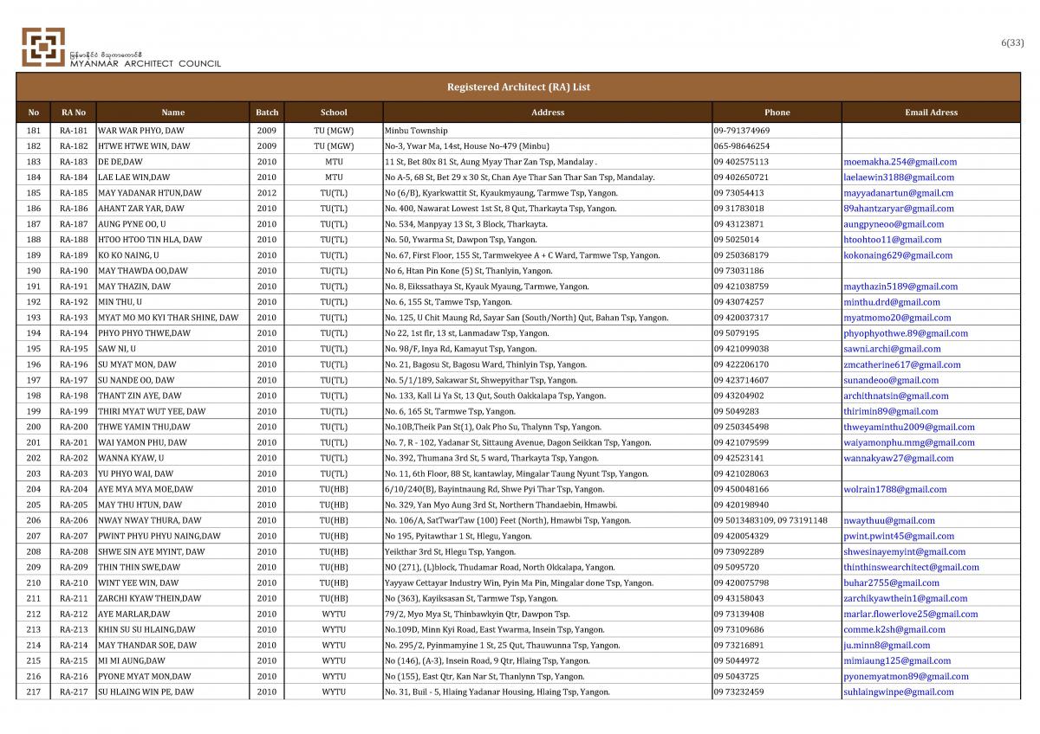This screenshot has height=734, width=1040.
Task: Open email link moemakha.254@gmail.com
Action: [x=900, y=162]
